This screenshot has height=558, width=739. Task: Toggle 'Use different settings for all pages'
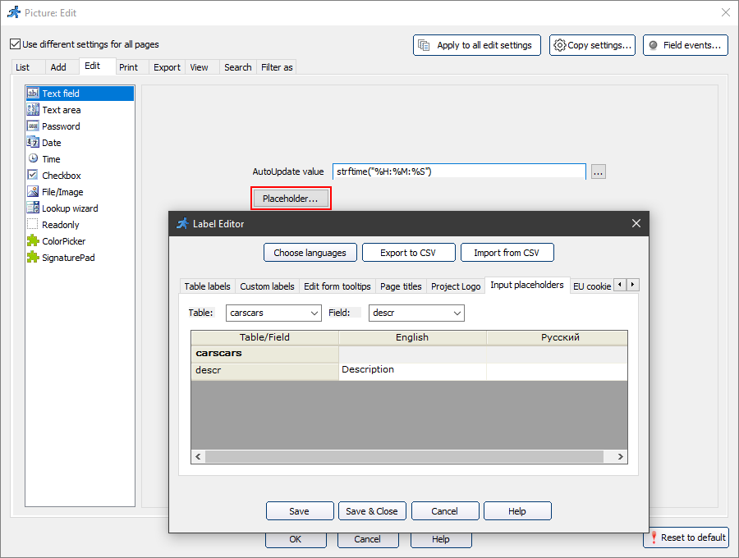click(15, 44)
